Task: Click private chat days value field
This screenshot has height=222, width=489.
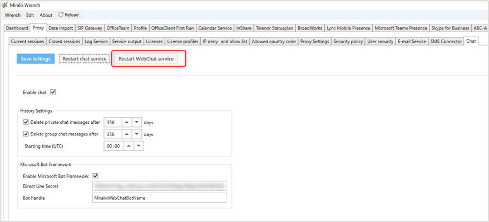Action: 112,122
